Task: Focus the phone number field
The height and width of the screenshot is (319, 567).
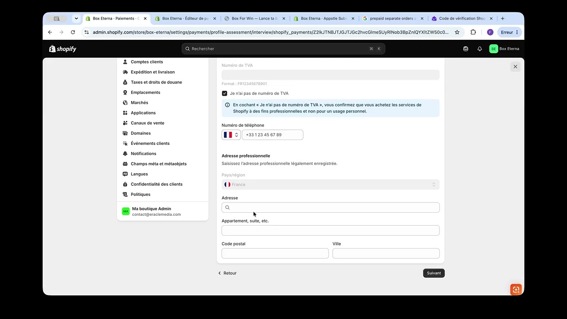Action: [x=272, y=135]
